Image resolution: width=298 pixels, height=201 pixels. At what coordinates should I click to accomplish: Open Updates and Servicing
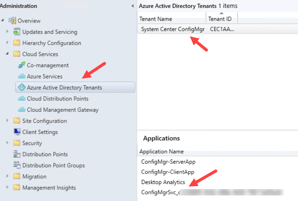(50, 32)
